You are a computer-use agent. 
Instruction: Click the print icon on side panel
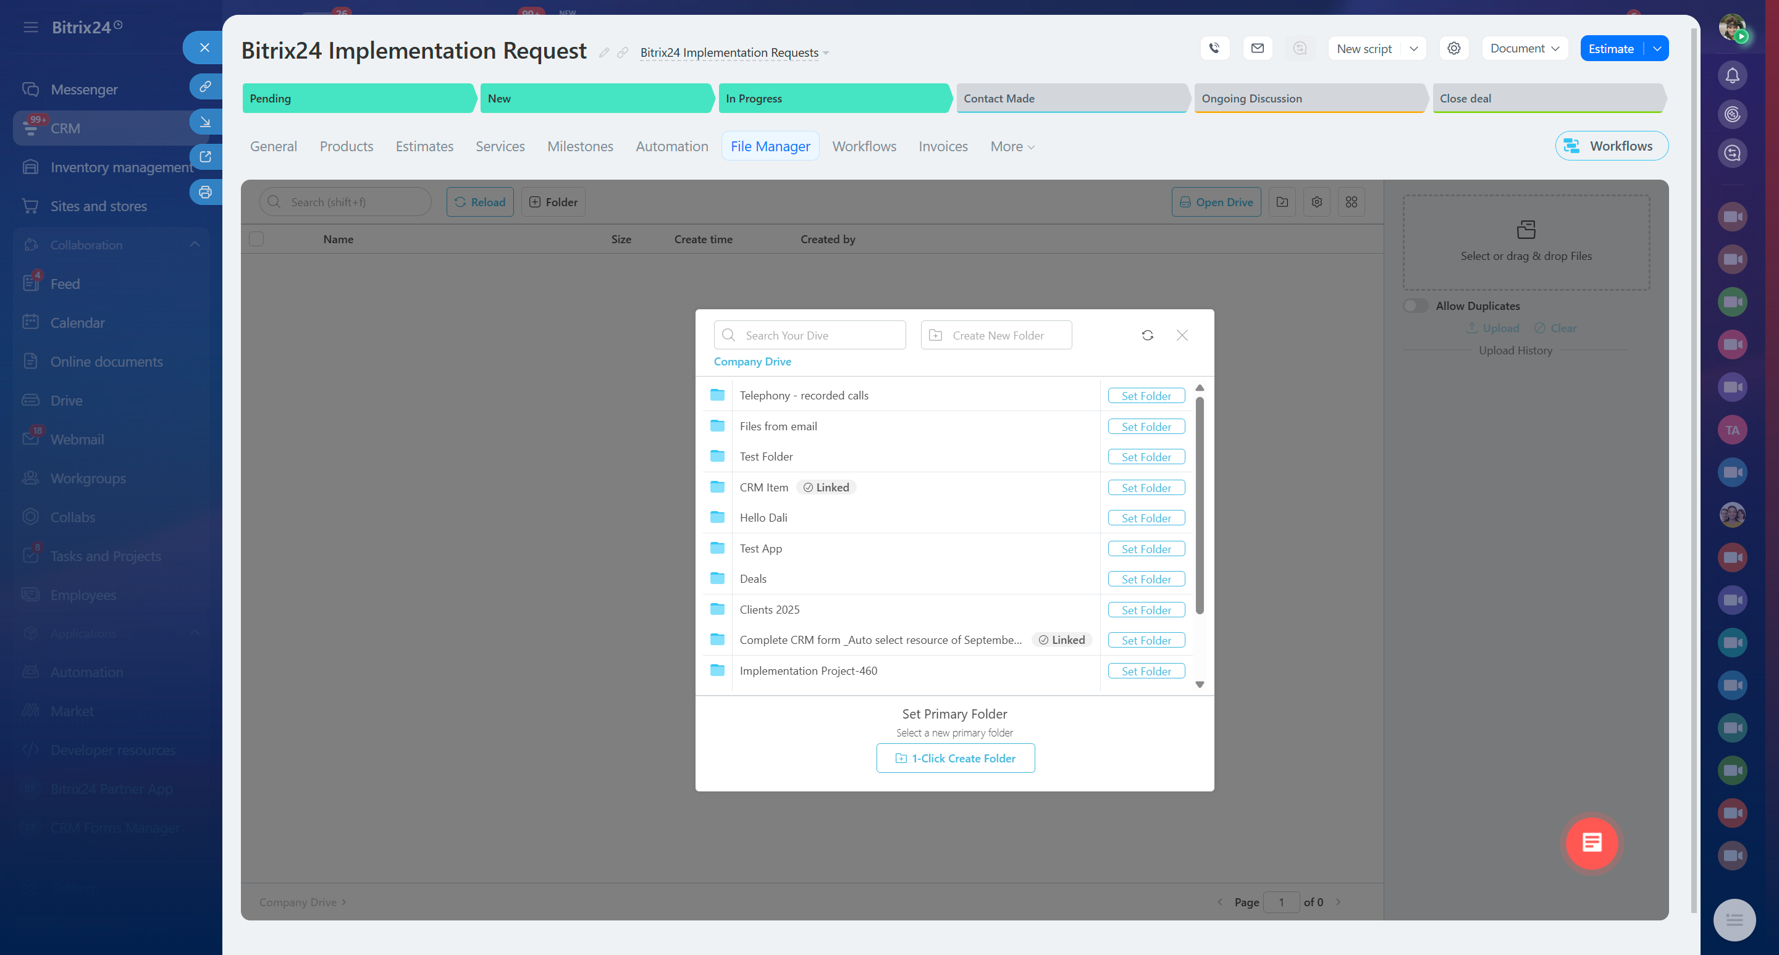205,193
